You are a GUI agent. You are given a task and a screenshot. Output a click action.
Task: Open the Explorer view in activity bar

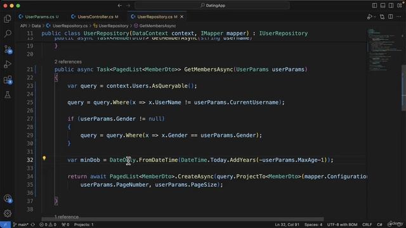click(x=8, y=18)
